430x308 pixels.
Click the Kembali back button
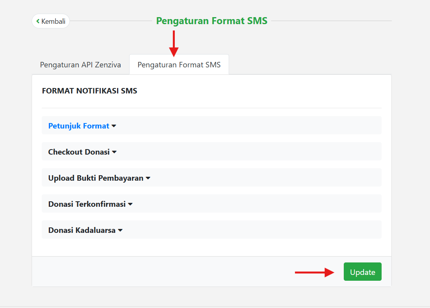point(51,21)
